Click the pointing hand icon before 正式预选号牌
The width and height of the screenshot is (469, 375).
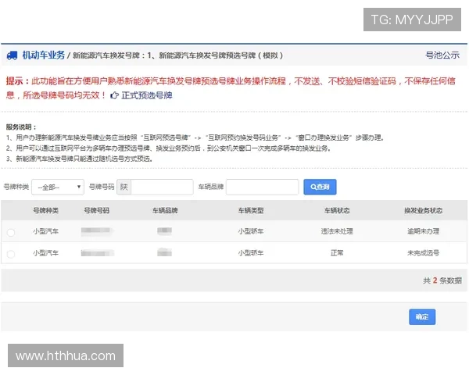tap(114, 95)
